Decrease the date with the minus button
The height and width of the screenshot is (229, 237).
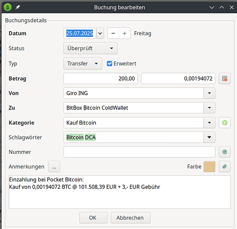(x=113, y=33)
